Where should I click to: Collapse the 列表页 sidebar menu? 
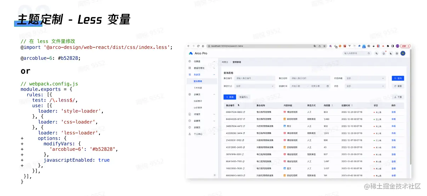214,75
